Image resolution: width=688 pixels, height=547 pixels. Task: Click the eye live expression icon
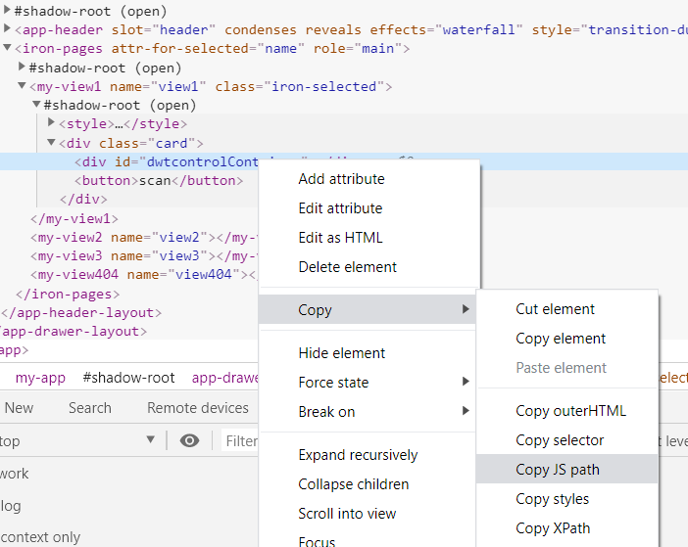(x=189, y=440)
